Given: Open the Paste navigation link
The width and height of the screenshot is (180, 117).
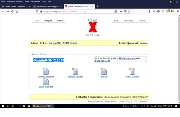Looking at the screenshot, I should click(60, 21).
